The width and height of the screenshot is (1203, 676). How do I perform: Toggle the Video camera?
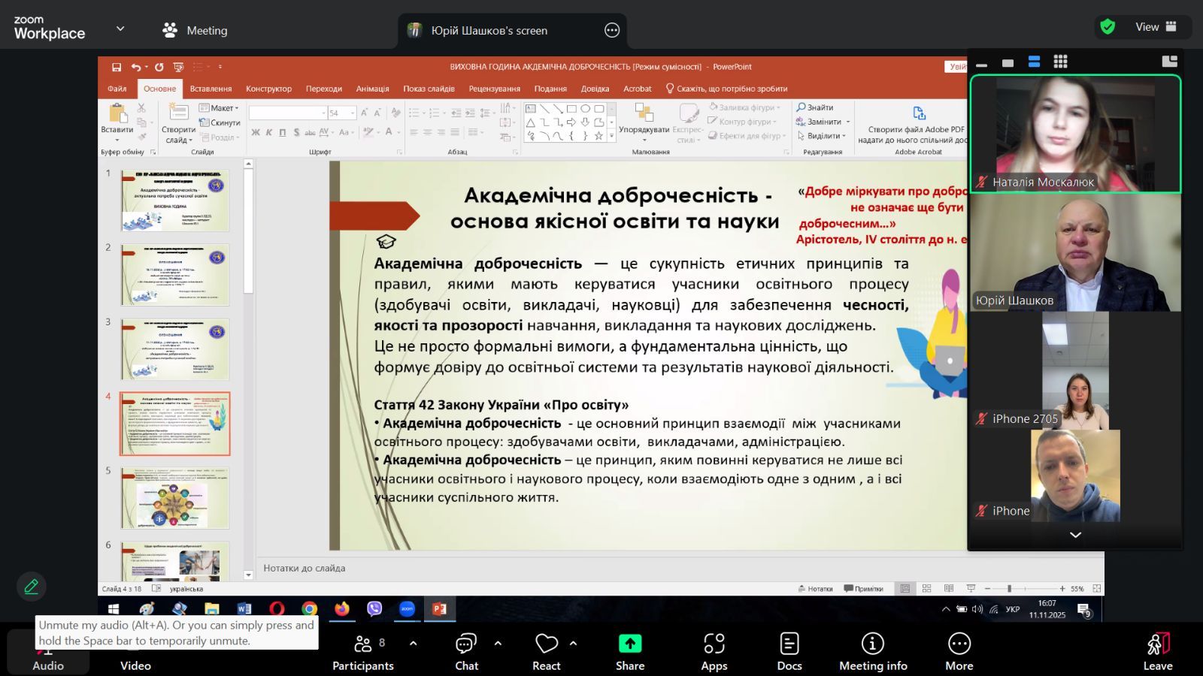[135, 650]
